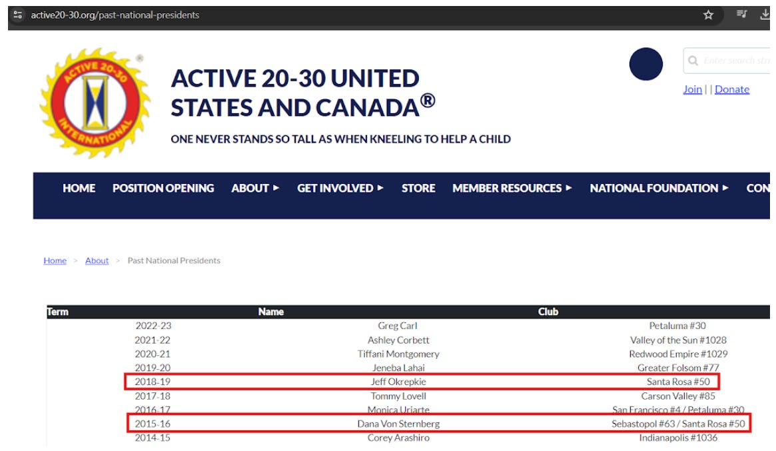Click the magnifier search icon
This screenshot has width=776, height=451.
(693, 61)
